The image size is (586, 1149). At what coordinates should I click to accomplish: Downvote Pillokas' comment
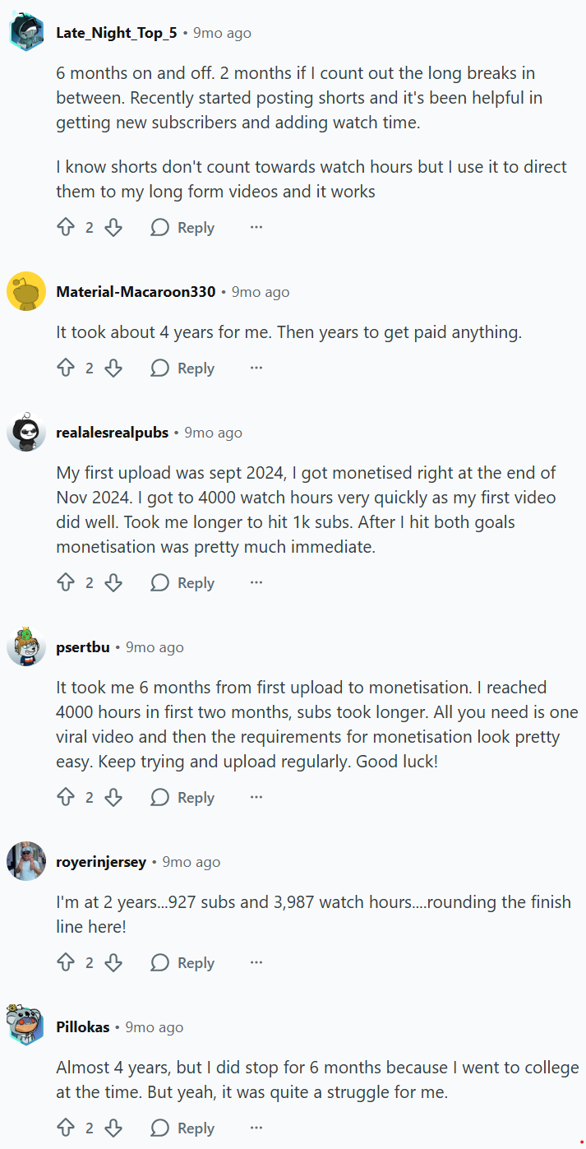pyautogui.click(x=113, y=1128)
